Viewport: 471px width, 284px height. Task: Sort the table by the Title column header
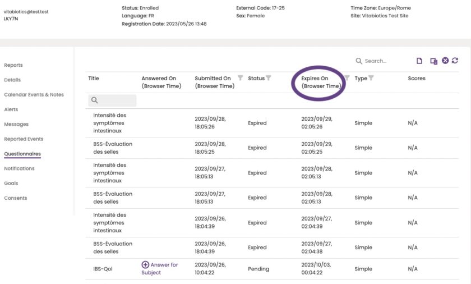click(94, 79)
